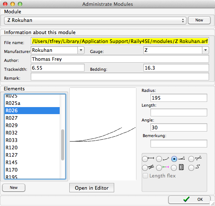This screenshot has height=206, width=215.
Task: Click the Bedding field showing 16.3
Action: [x=176, y=68]
